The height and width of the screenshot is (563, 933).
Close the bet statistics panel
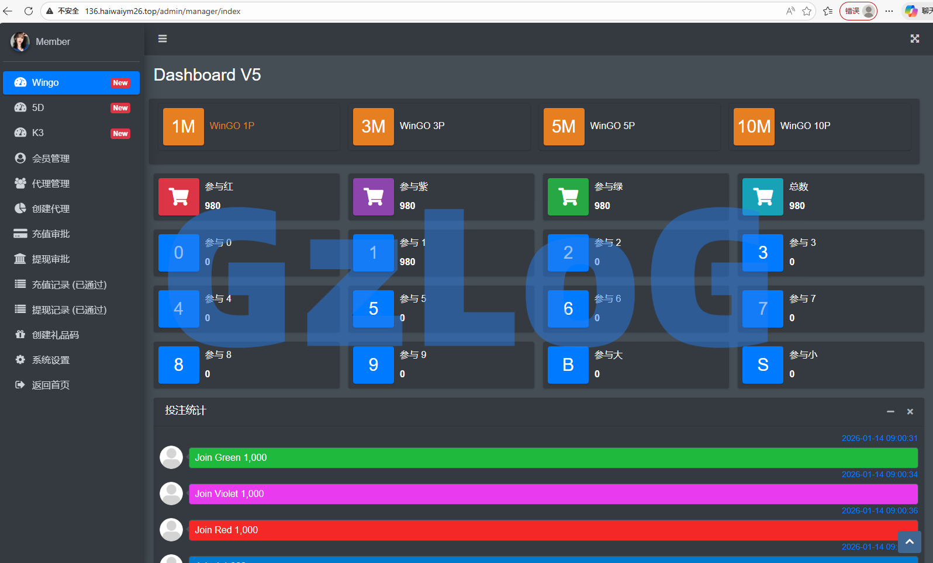point(910,412)
